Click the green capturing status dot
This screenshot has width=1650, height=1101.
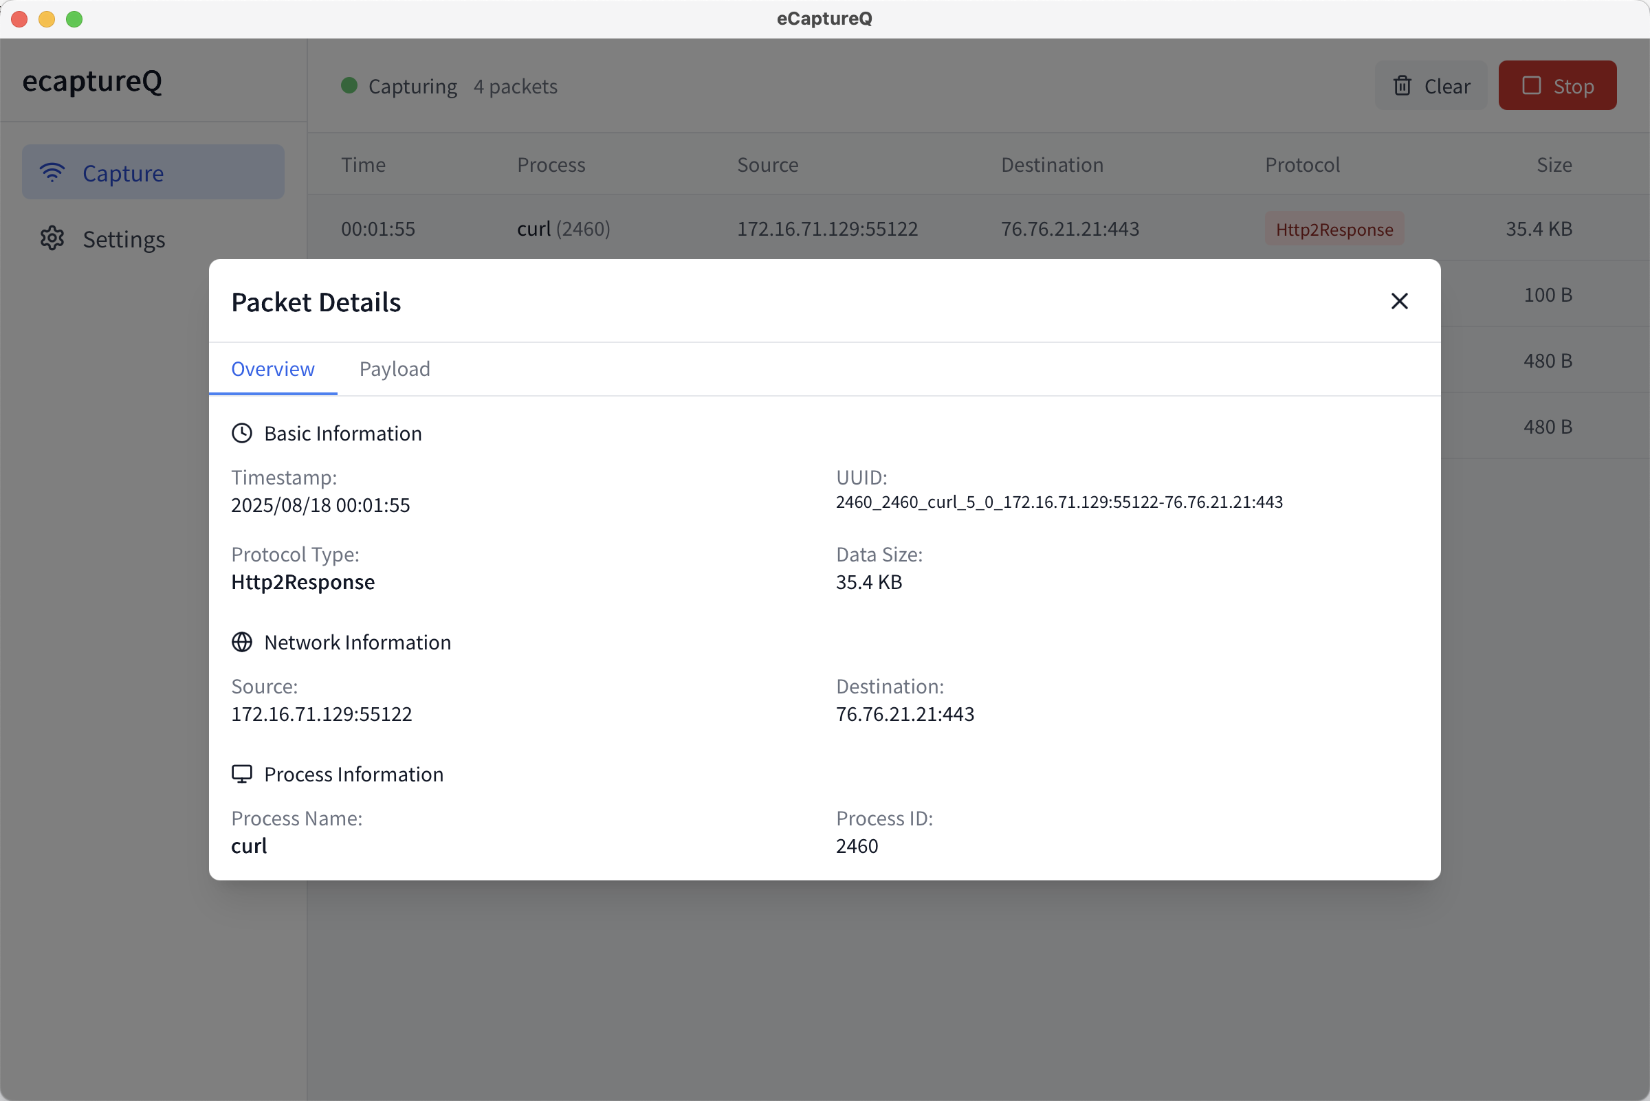[x=349, y=86]
